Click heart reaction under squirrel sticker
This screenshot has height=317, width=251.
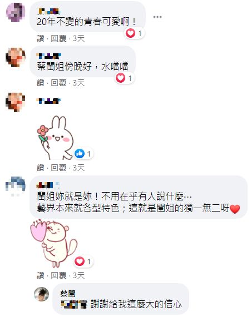coord(80,261)
